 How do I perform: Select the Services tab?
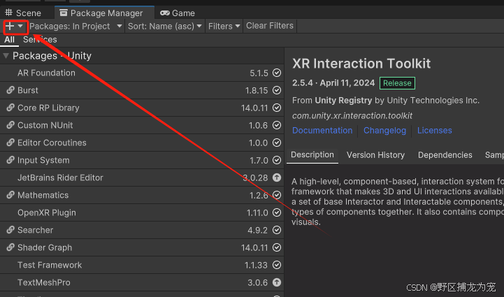(40, 40)
